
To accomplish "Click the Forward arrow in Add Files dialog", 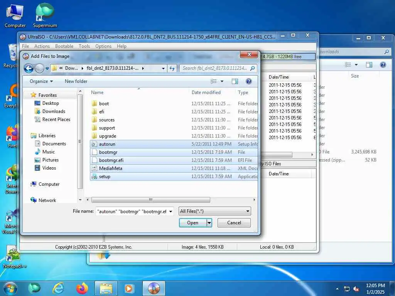I will tap(39, 68).
